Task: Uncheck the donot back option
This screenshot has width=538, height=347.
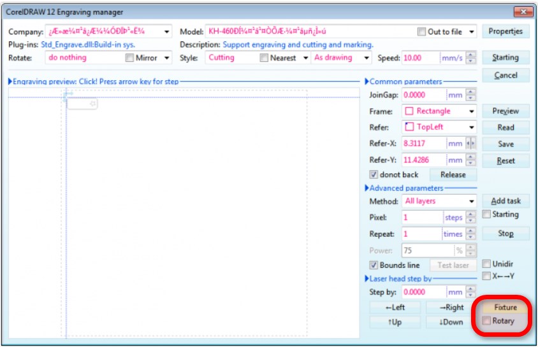Action: (x=374, y=174)
